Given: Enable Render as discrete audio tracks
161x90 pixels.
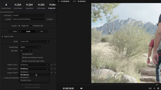Looking at the screenshot, I should coord(20,61).
